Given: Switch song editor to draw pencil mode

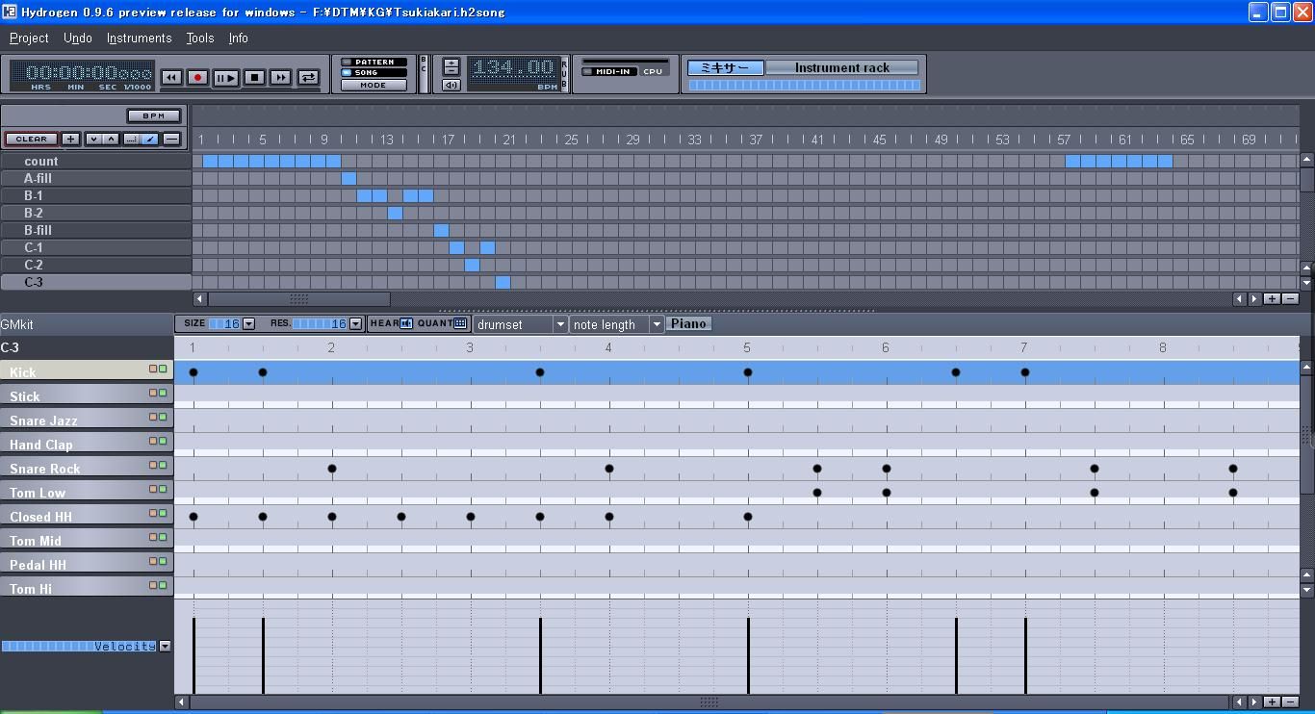Looking at the screenshot, I should (x=150, y=139).
